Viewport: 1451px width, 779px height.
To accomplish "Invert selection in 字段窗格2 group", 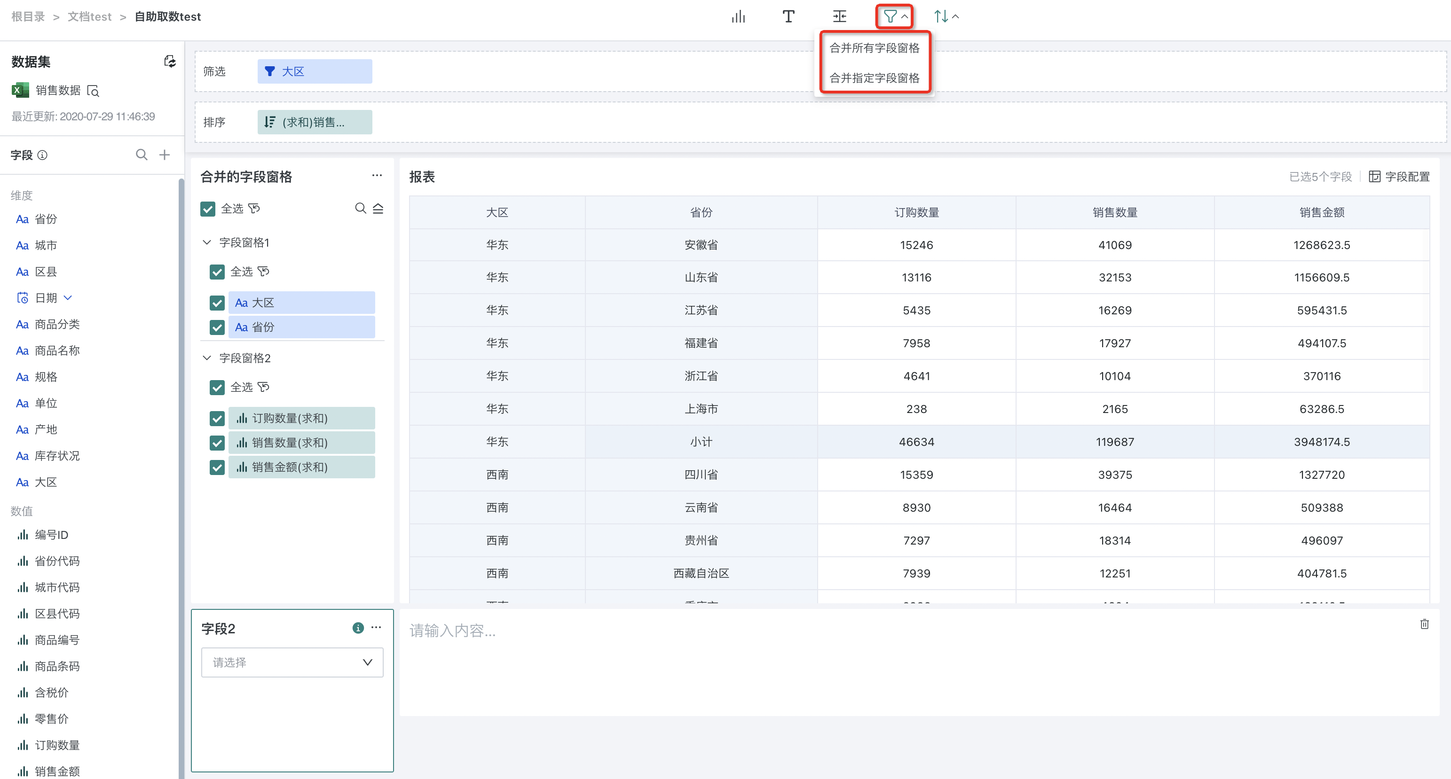I will click(x=264, y=387).
